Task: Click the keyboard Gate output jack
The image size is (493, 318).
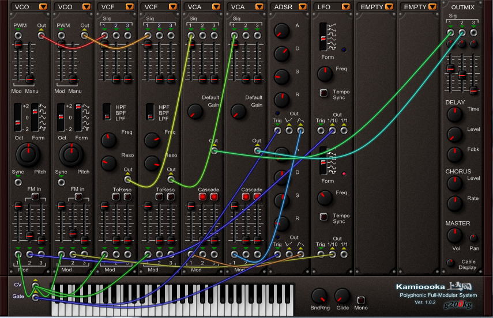Action: tap(36, 297)
